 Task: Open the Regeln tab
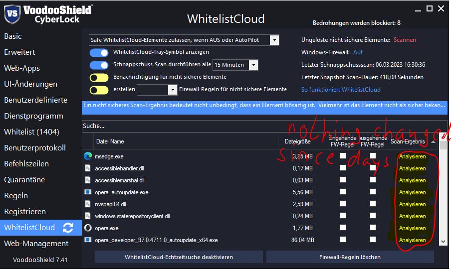pos(16,196)
